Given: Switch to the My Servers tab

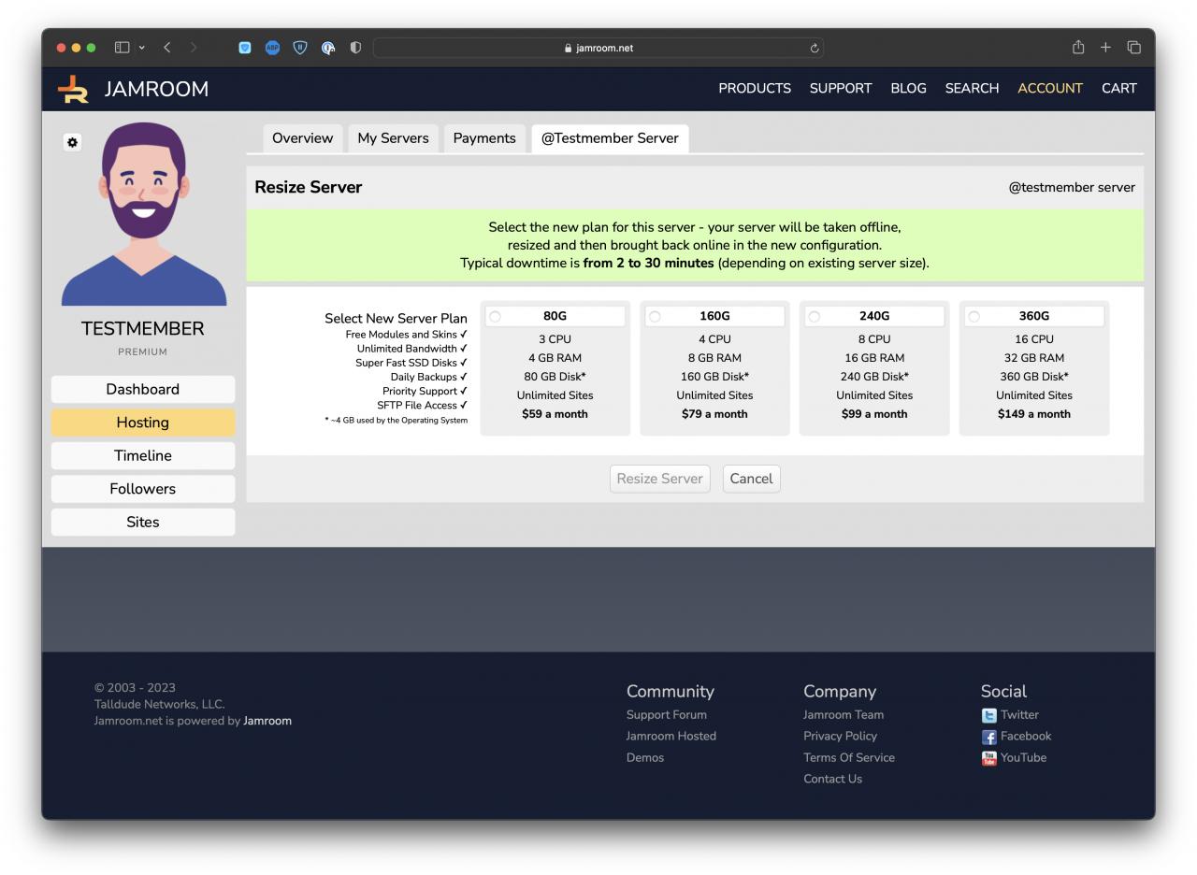Looking at the screenshot, I should click(393, 138).
